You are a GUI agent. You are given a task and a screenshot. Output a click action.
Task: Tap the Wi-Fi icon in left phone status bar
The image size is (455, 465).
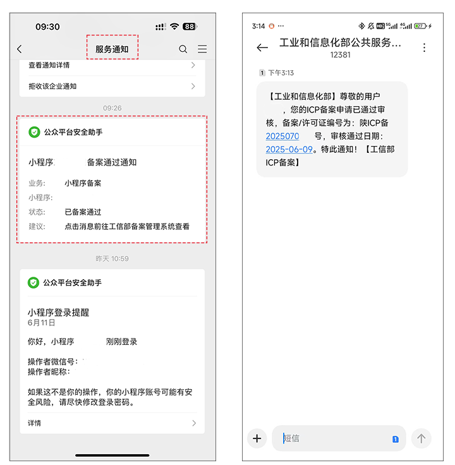click(x=174, y=27)
